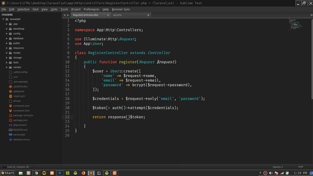Image resolution: width=313 pixels, height=176 pixels.
Task: Close the RegisterController.php tab
Action: point(108,15)
